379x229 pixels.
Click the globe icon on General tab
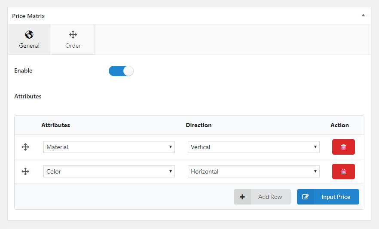(29, 35)
